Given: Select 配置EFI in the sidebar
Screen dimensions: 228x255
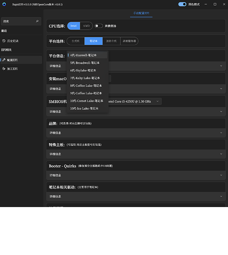Looking at the screenshot, I should click(x=21, y=60).
